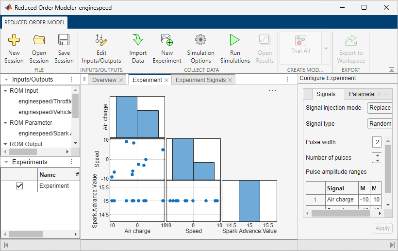Click the Import Data icon
398x251 pixels.
point(138,40)
